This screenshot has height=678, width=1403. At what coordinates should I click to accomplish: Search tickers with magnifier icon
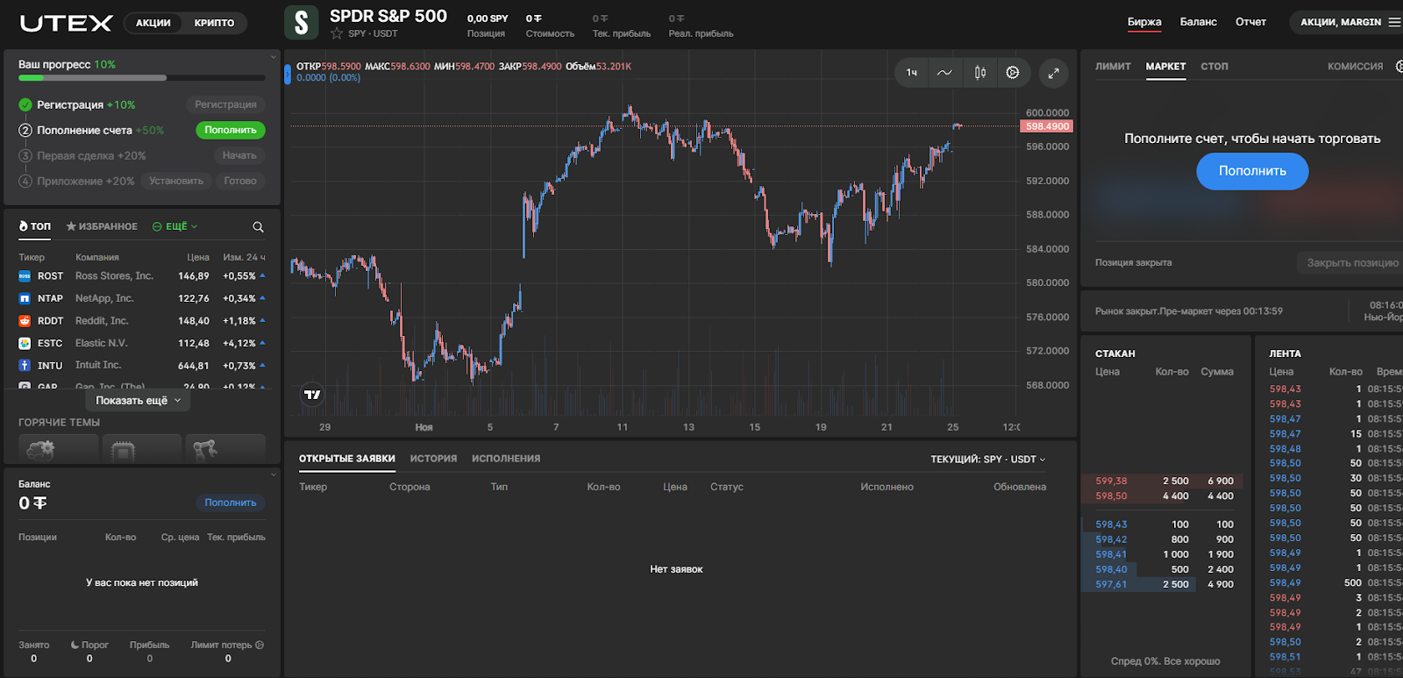(x=258, y=227)
